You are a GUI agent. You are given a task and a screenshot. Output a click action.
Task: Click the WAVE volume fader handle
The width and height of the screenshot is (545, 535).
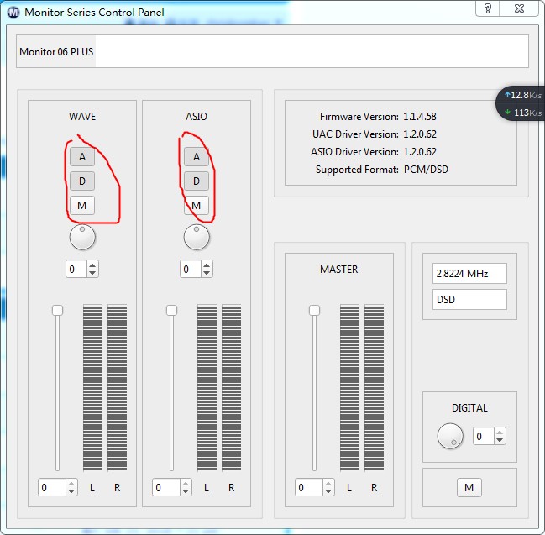(57, 310)
